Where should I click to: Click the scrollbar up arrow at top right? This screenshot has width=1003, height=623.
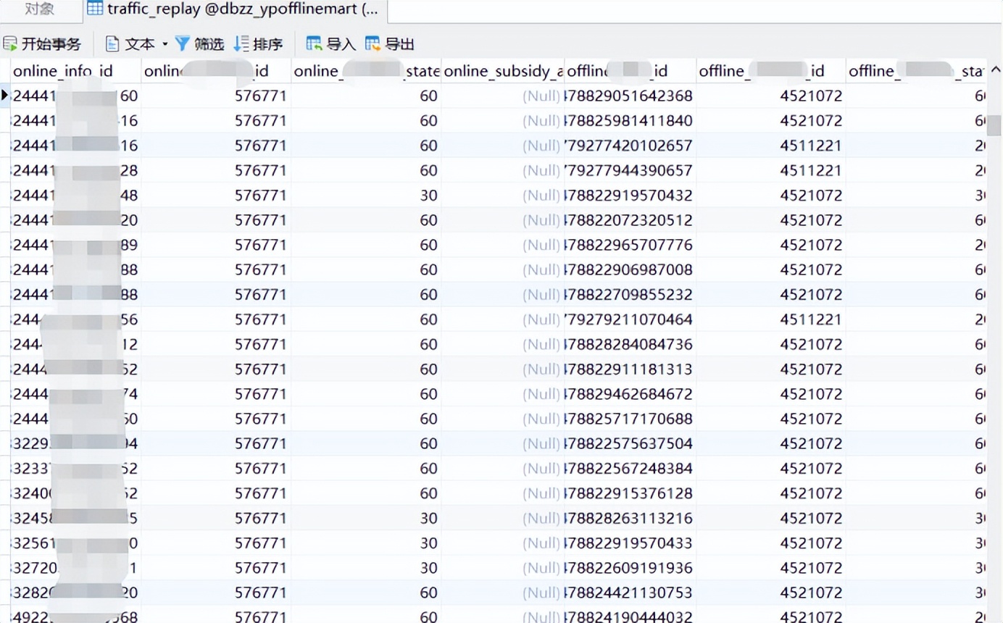994,70
